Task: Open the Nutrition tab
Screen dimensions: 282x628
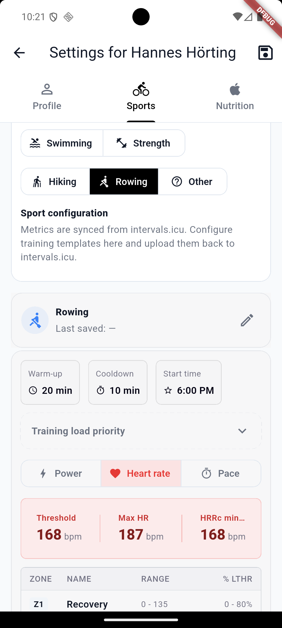Action: 235,97
